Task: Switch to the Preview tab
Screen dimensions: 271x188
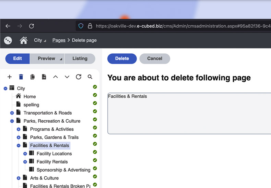Action: 47,58
